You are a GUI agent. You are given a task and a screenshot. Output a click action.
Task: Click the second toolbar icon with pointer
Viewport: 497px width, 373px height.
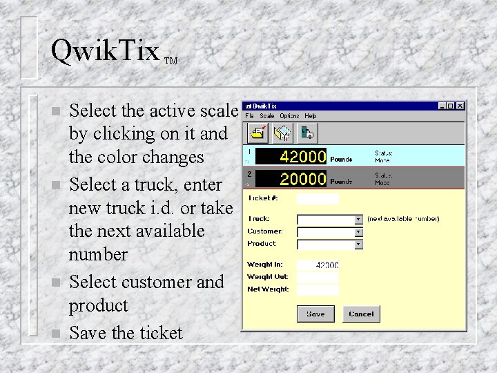(x=282, y=133)
